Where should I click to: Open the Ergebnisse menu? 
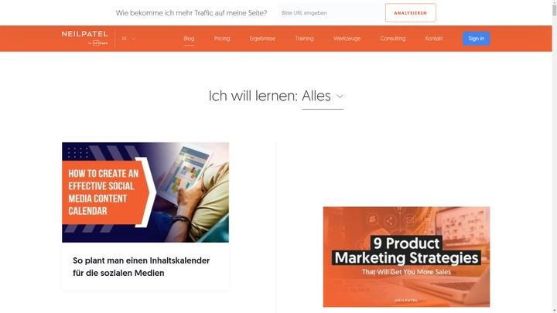coord(262,39)
